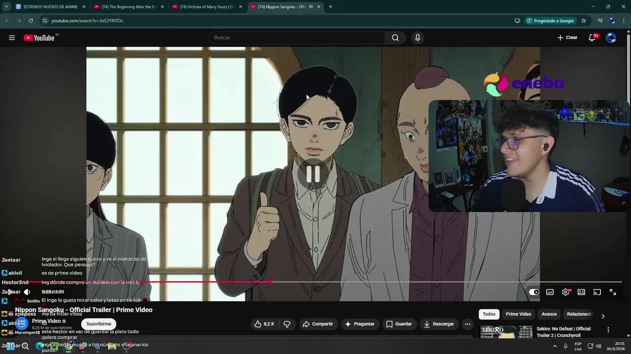Image resolution: width=631 pixels, height=354 pixels.
Task: Focus the Buscar search field
Action: tap(297, 38)
